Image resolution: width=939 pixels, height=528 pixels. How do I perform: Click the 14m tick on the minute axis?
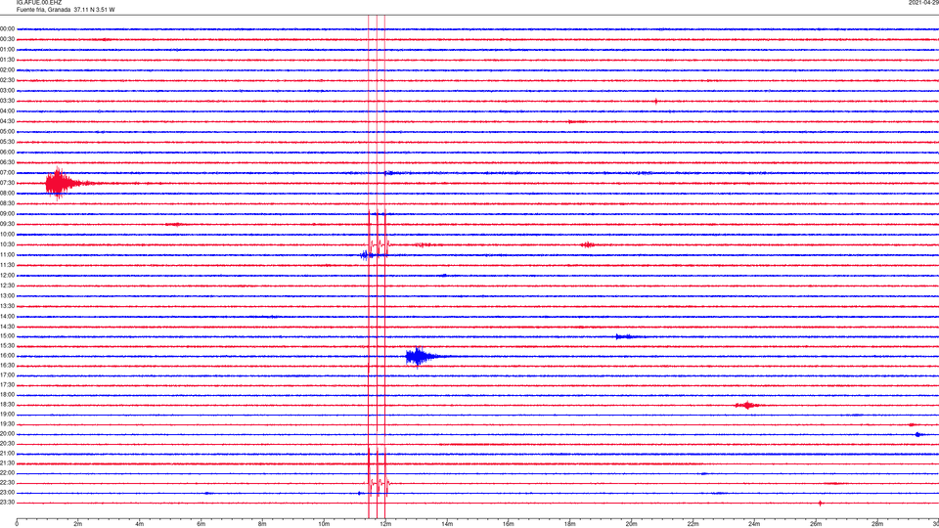click(447, 524)
